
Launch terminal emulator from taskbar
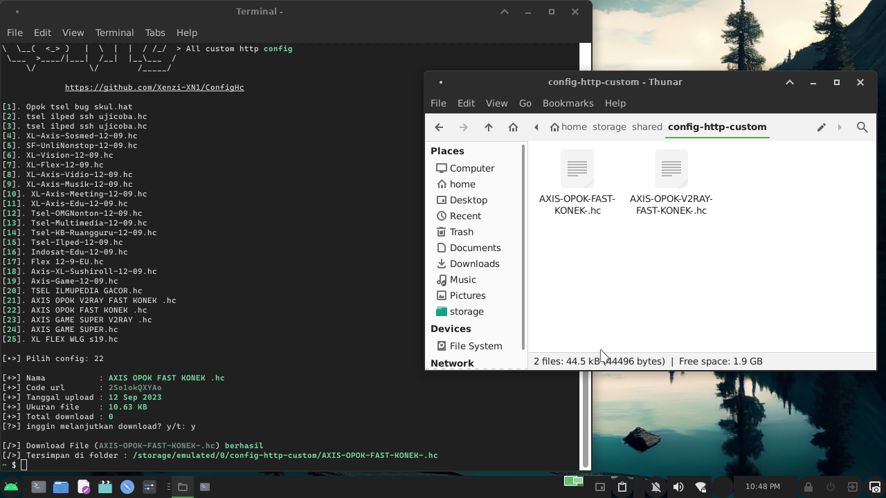(x=39, y=487)
